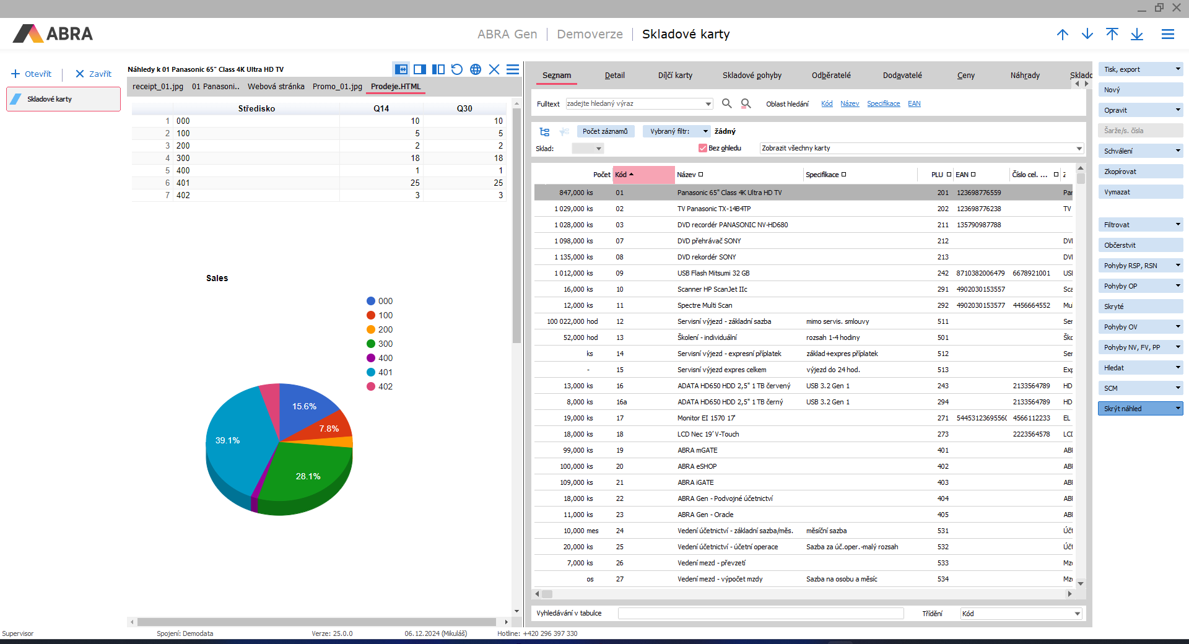Click the refresh preview icon

(457, 69)
